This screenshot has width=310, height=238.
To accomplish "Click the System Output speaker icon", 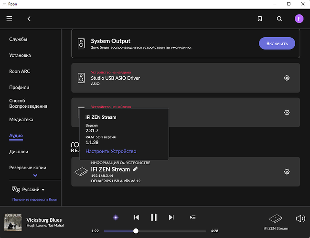I will (x=81, y=43).
